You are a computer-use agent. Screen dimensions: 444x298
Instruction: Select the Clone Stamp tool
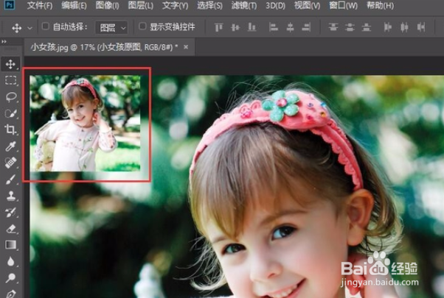pyautogui.click(x=10, y=196)
